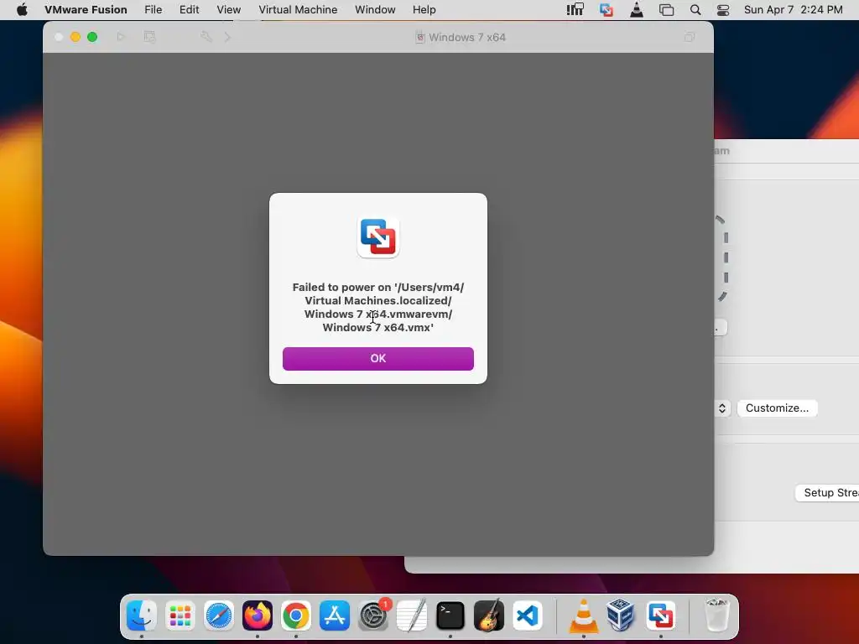Image resolution: width=859 pixels, height=644 pixels.
Task: Open TextEdit from the Dock
Action: point(412,615)
